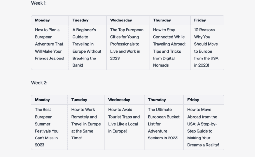Select Week 2 Thursday column header
Screen dimensions: 255x157
pos(157,100)
